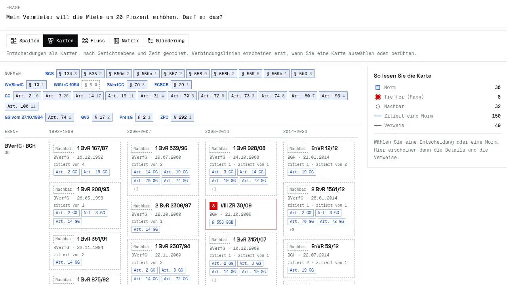Switch to the Spalten view tab
Screen dimensions: 507x285
[x=25, y=41]
